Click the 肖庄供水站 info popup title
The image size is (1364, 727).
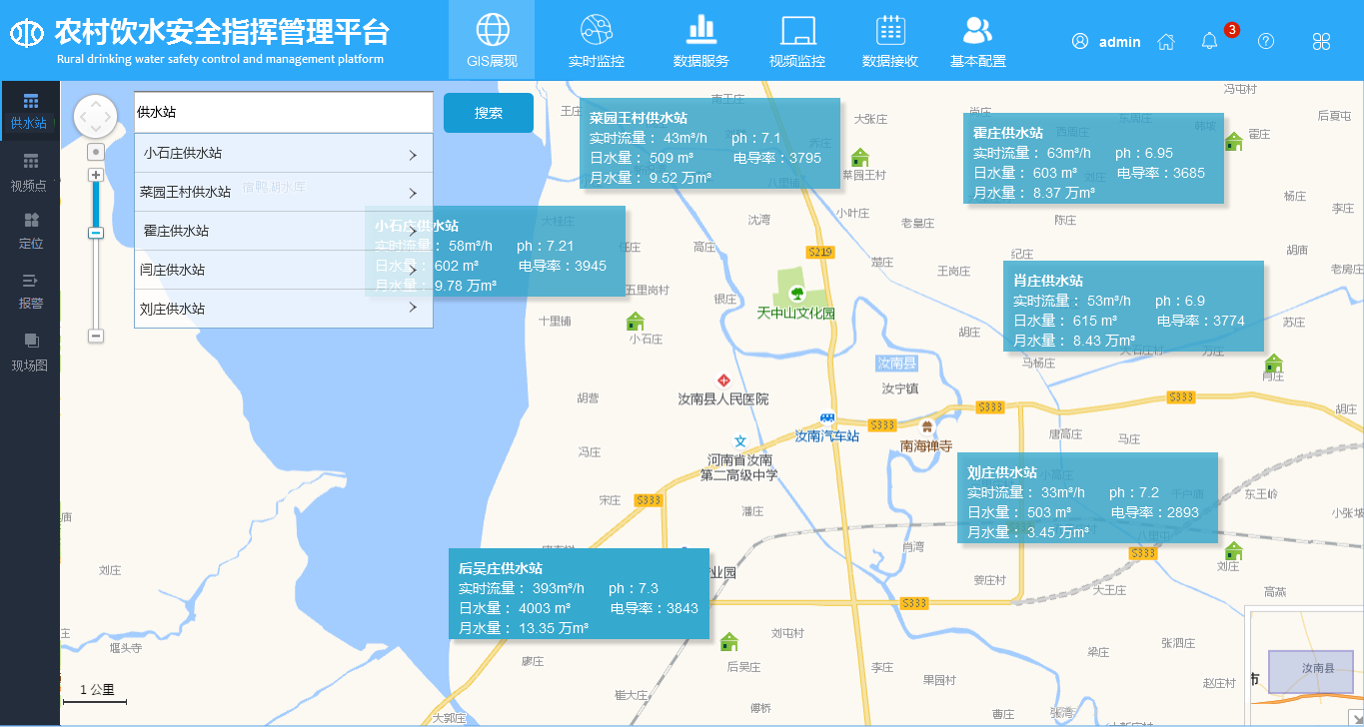point(1048,281)
